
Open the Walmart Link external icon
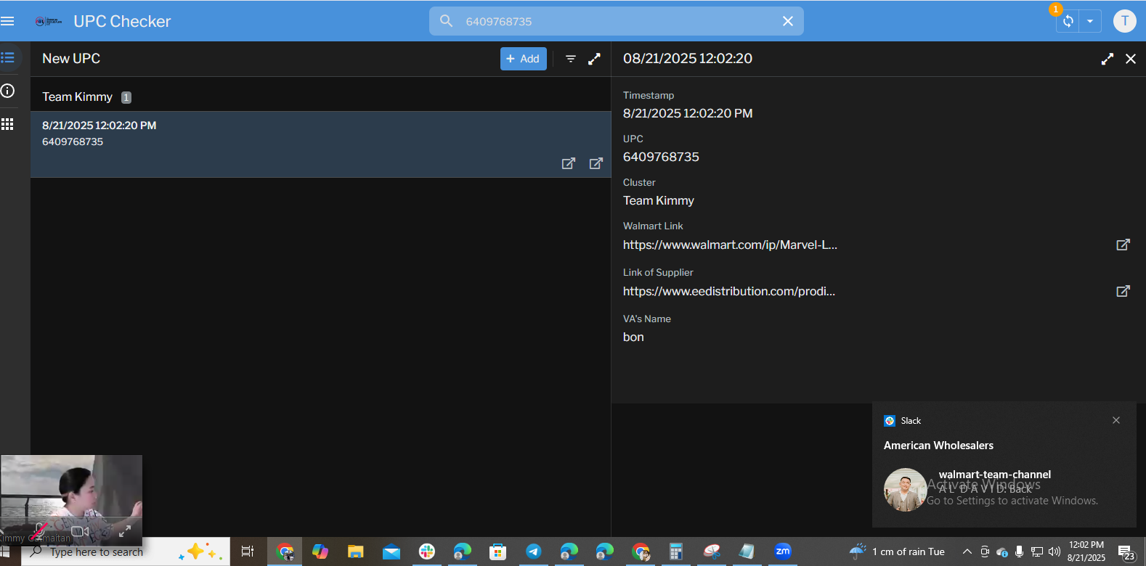1123,245
